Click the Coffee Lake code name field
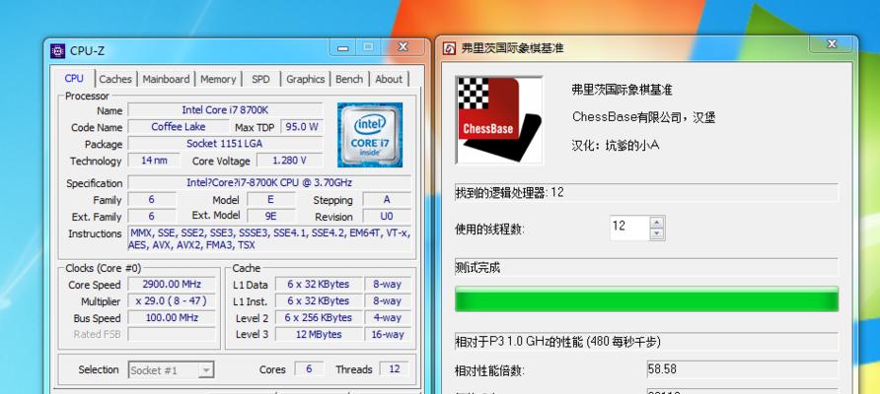The height and width of the screenshot is (394, 880). tap(179, 127)
